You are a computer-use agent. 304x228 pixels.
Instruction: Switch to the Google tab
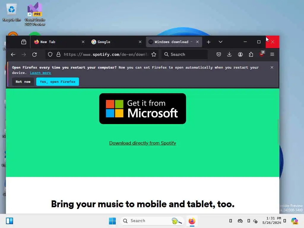(x=116, y=42)
